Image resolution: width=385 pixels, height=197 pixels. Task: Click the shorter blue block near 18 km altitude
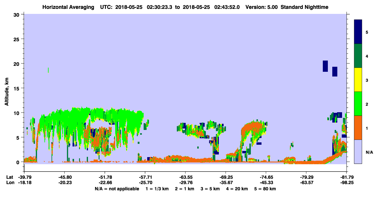335,71
